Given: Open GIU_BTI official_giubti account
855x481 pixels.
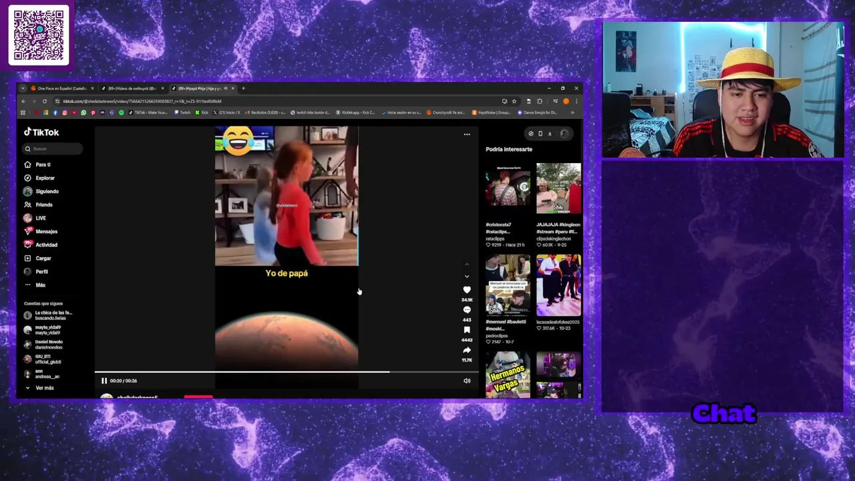Looking at the screenshot, I should (x=43, y=359).
